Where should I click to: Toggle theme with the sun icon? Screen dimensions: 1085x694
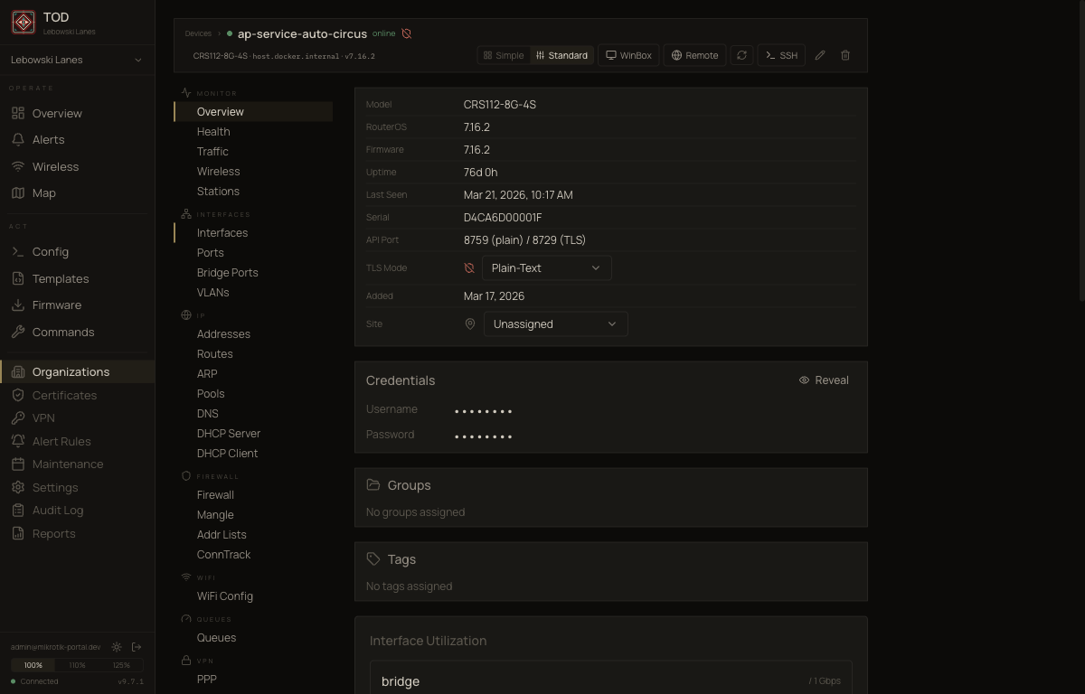click(116, 646)
